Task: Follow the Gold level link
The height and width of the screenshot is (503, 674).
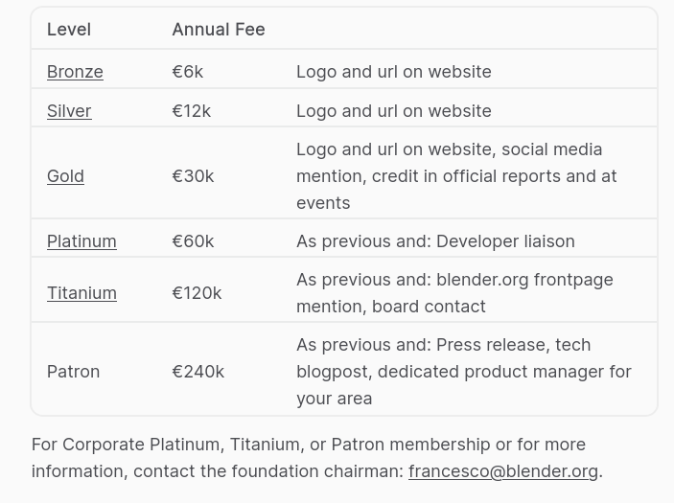Action: pos(65,176)
